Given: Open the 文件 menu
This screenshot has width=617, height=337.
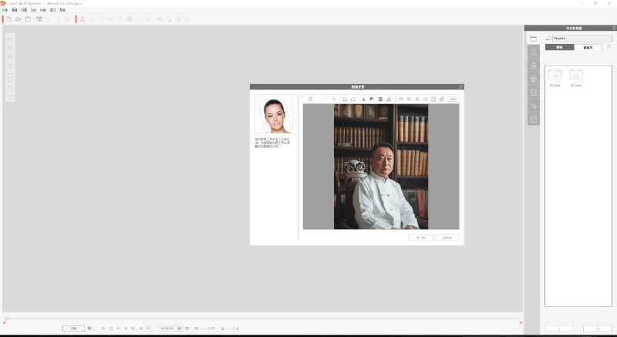Looking at the screenshot, I should point(5,10).
